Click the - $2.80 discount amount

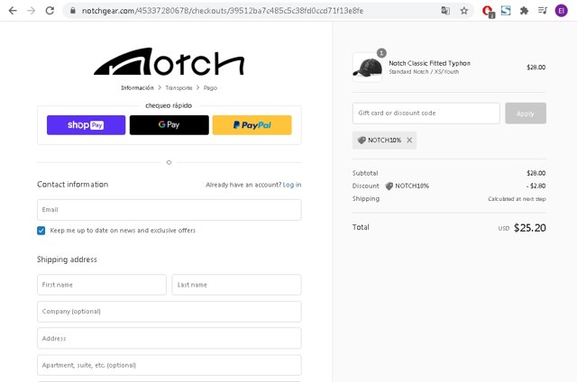(x=536, y=186)
